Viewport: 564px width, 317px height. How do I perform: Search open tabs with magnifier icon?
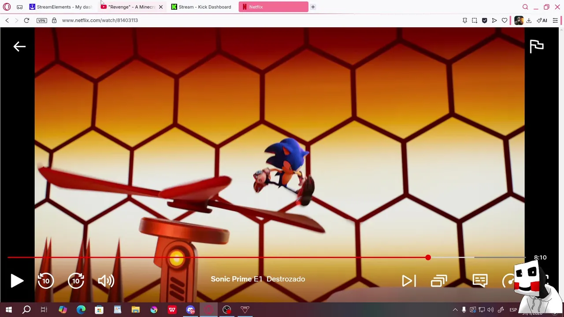point(525,7)
